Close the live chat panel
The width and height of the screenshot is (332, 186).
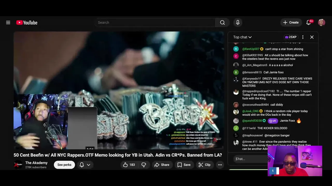pos(312,37)
